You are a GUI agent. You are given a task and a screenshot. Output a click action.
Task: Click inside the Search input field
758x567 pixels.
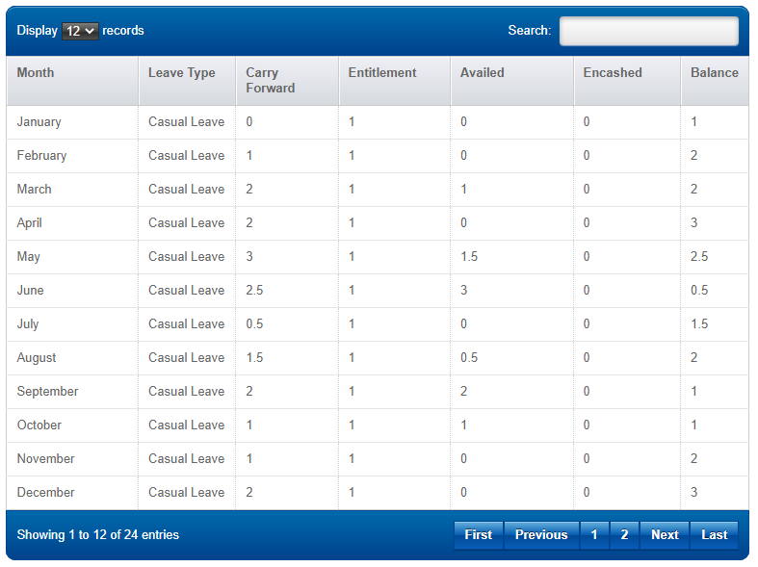pos(649,31)
